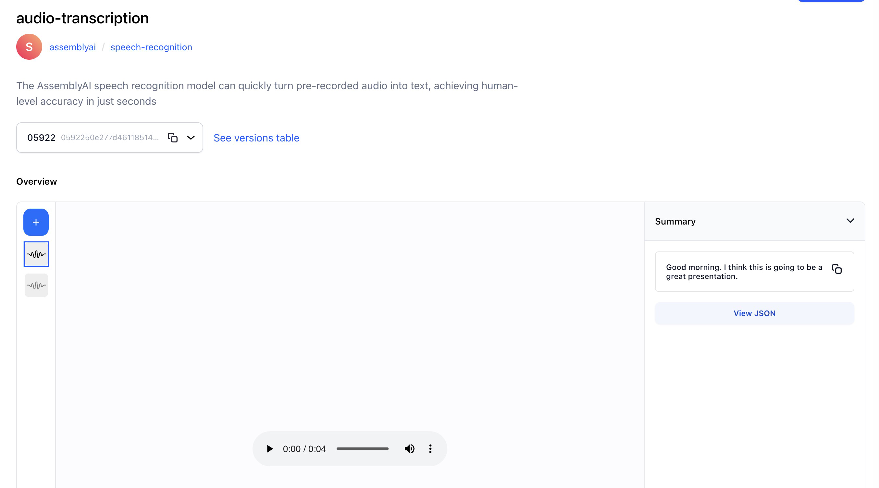
Task: Open the assemblyai user link
Action: coord(72,47)
